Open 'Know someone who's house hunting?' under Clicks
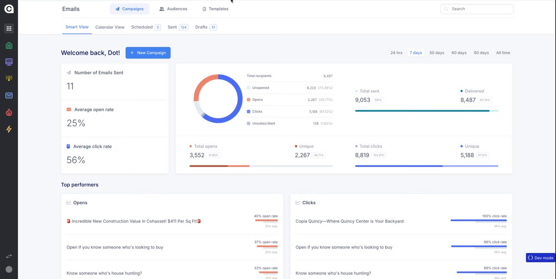The height and width of the screenshot is (279, 556). pyautogui.click(x=333, y=273)
